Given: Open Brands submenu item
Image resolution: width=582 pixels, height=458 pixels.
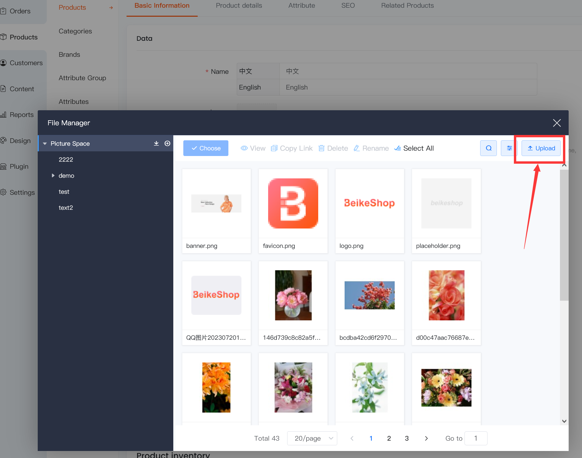Looking at the screenshot, I should (x=69, y=54).
